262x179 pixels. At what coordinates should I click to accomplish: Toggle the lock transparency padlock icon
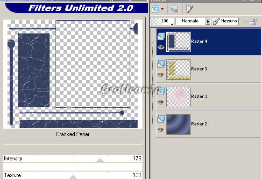point(254,21)
